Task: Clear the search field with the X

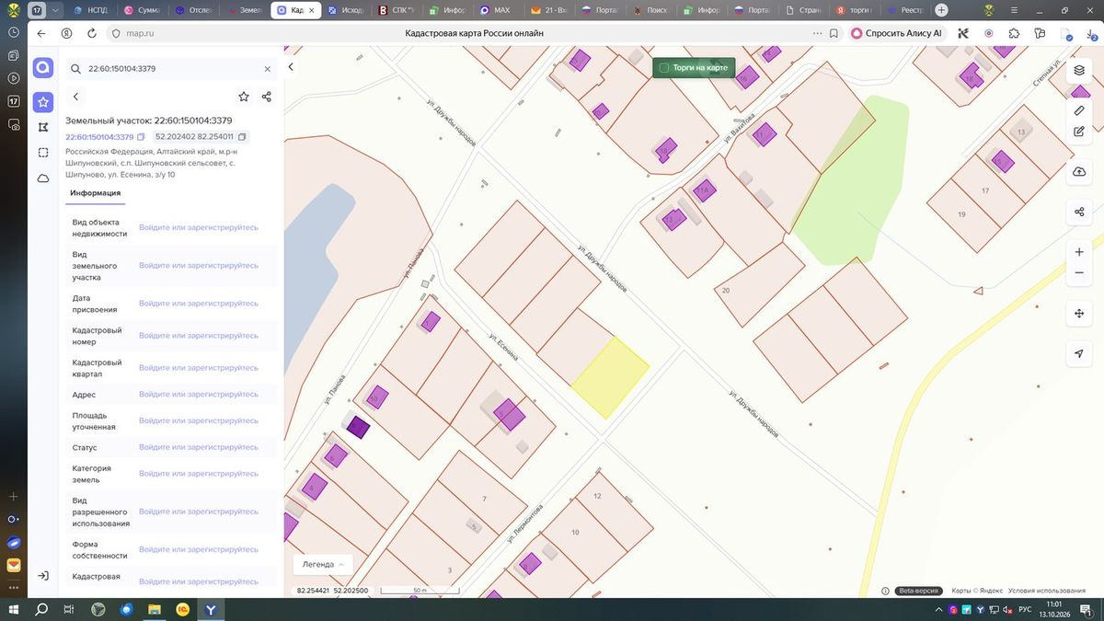Action: (x=268, y=69)
